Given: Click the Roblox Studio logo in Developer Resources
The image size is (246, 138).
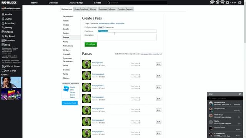Looking at the screenshot, I should [x=66, y=89].
